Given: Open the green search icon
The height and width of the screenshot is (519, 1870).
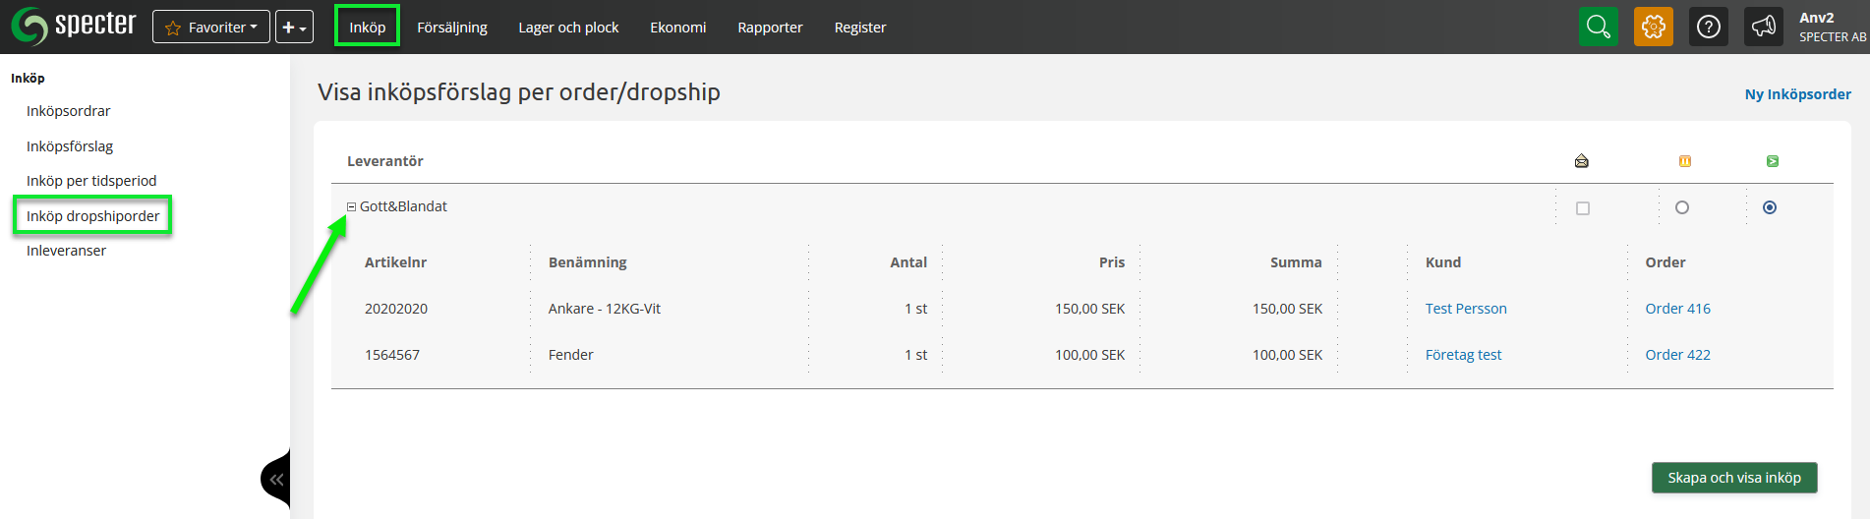Looking at the screenshot, I should click(1598, 27).
